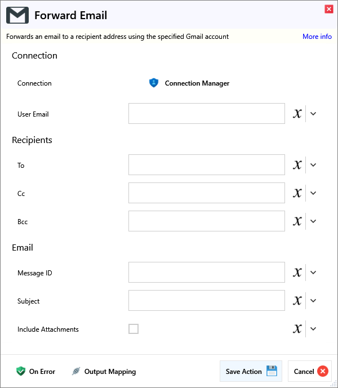
Task: Click the variable icon beside Message ID
Action: tap(297, 273)
